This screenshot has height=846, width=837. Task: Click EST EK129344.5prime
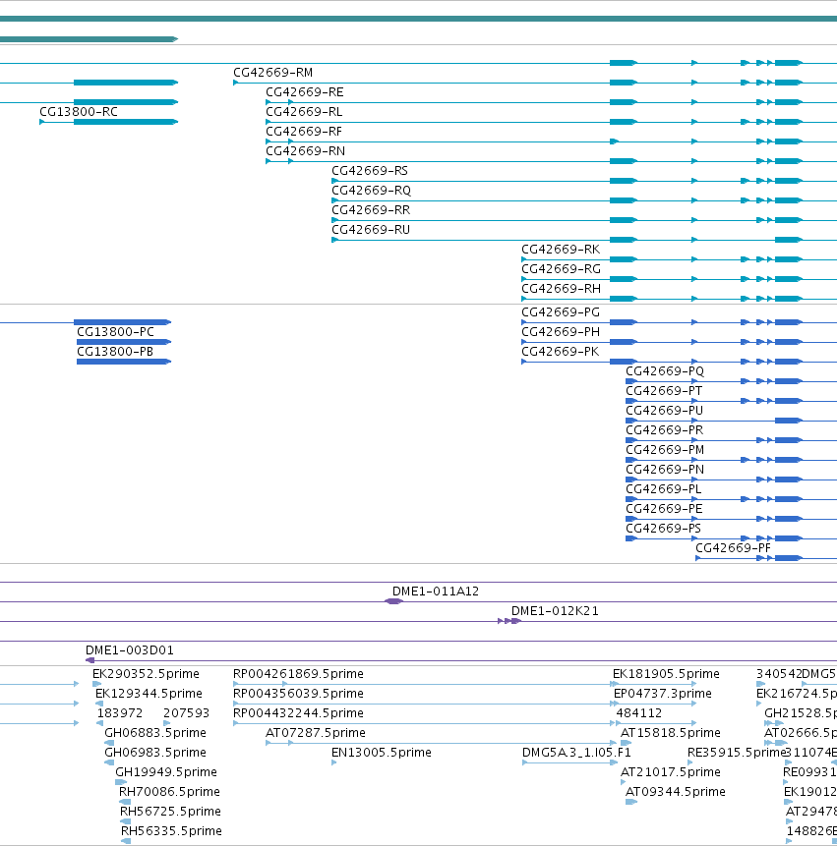point(149,694)
